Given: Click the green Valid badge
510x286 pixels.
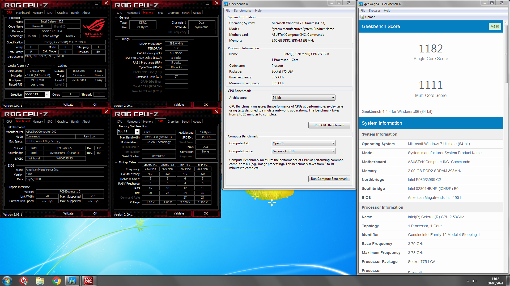Looking at the screenshot, I should point(495,26).
